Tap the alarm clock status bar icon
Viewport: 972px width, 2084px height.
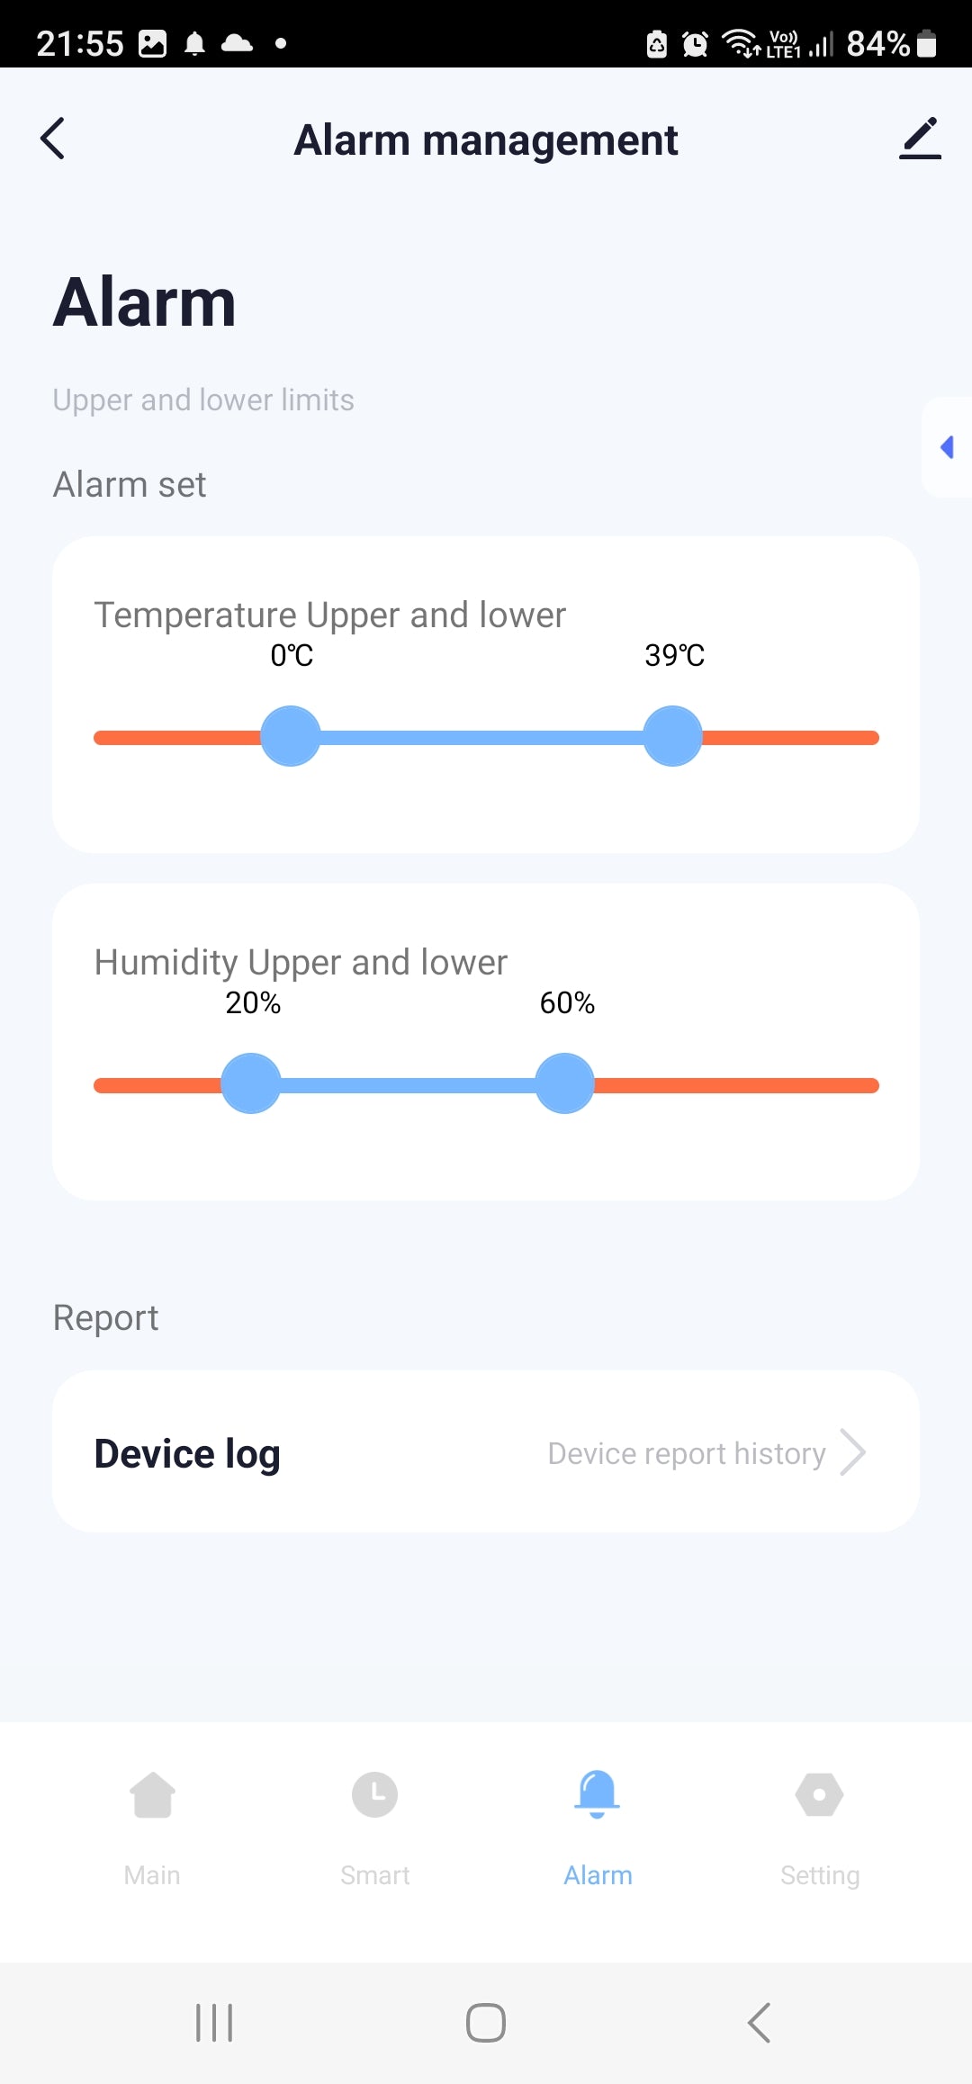coord(695,43)
